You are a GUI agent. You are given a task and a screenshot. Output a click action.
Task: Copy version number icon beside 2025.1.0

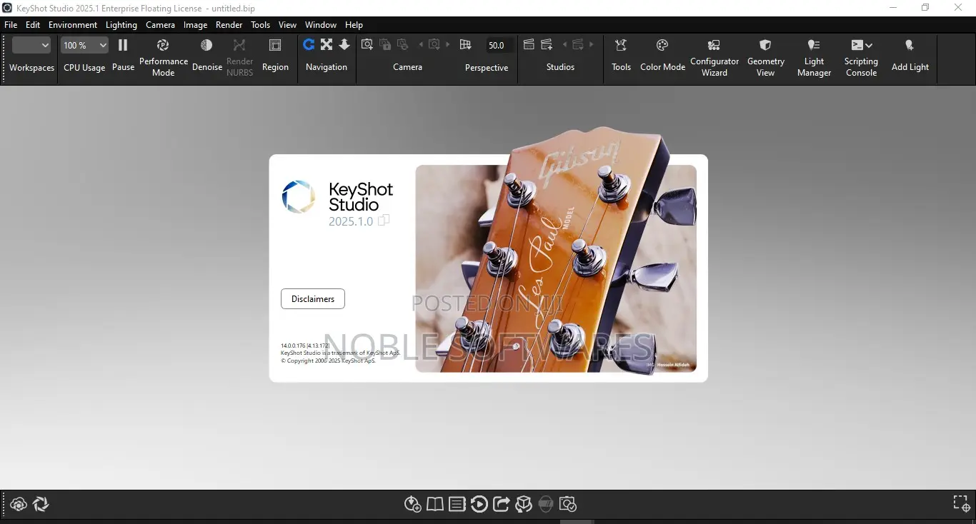click(x=384, y=221)
